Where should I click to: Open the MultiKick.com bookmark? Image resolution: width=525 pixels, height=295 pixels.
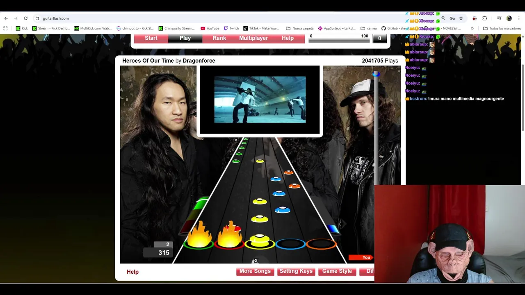tap(93, 28)
